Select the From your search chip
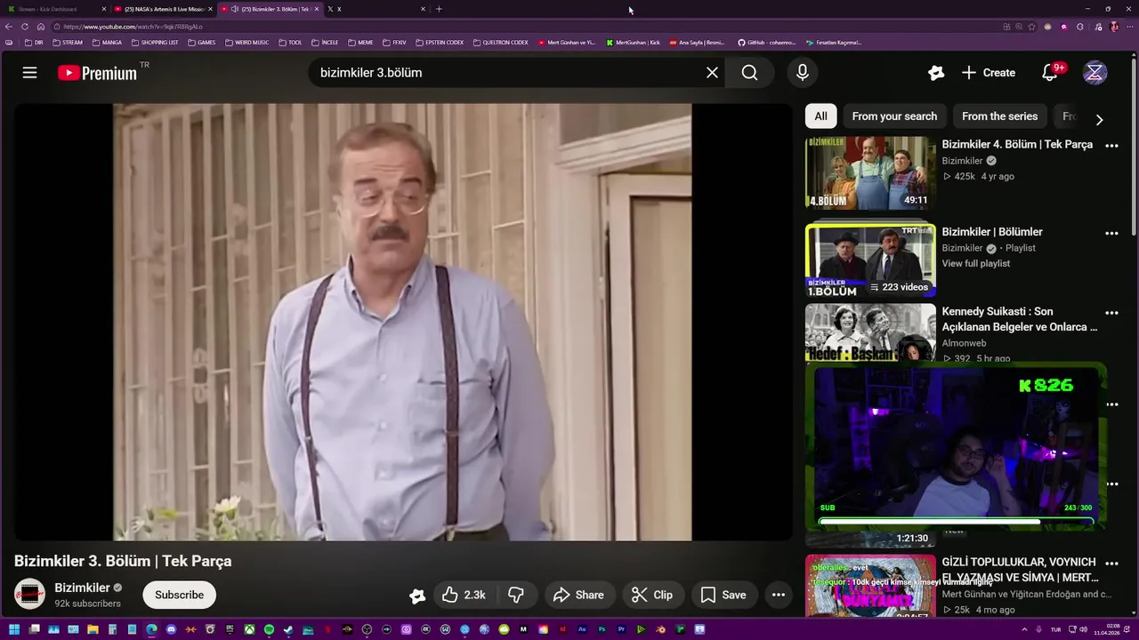Screen dimensions: 1139x640 coord(894,116)
